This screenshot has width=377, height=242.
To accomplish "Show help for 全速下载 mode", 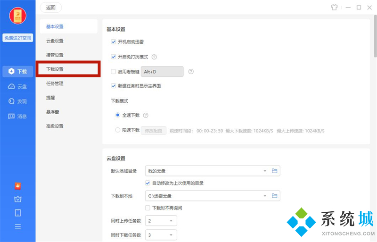I will point(146,116).
